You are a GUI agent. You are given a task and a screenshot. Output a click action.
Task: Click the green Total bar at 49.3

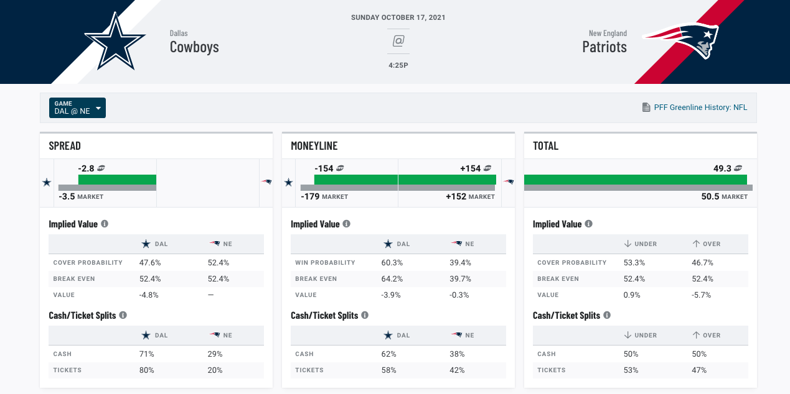click(635, 180)
